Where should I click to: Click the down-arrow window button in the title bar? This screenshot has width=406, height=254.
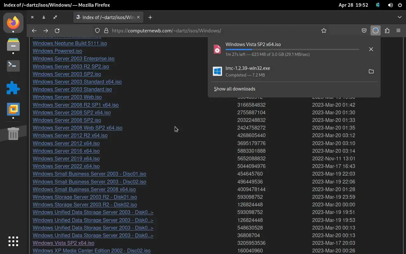[x=44, y=17]
